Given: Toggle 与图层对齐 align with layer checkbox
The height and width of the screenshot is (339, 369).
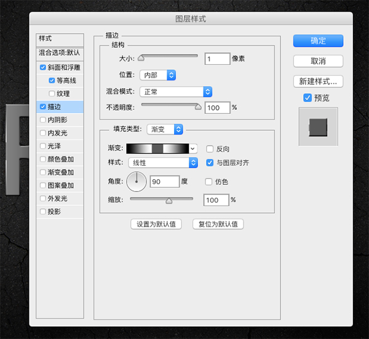Looking at the screenshot, I should tap(210, 163).
